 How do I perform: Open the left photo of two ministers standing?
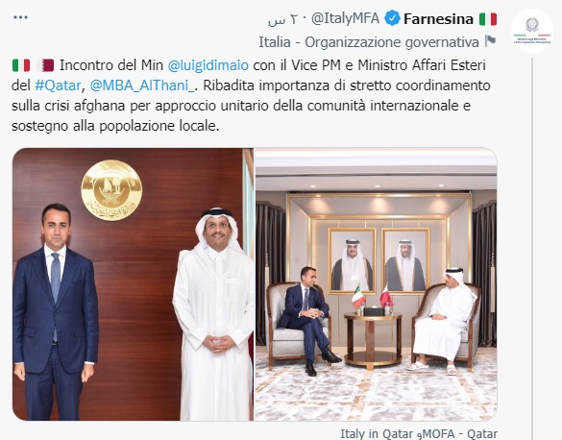click(x=133, y=284)
